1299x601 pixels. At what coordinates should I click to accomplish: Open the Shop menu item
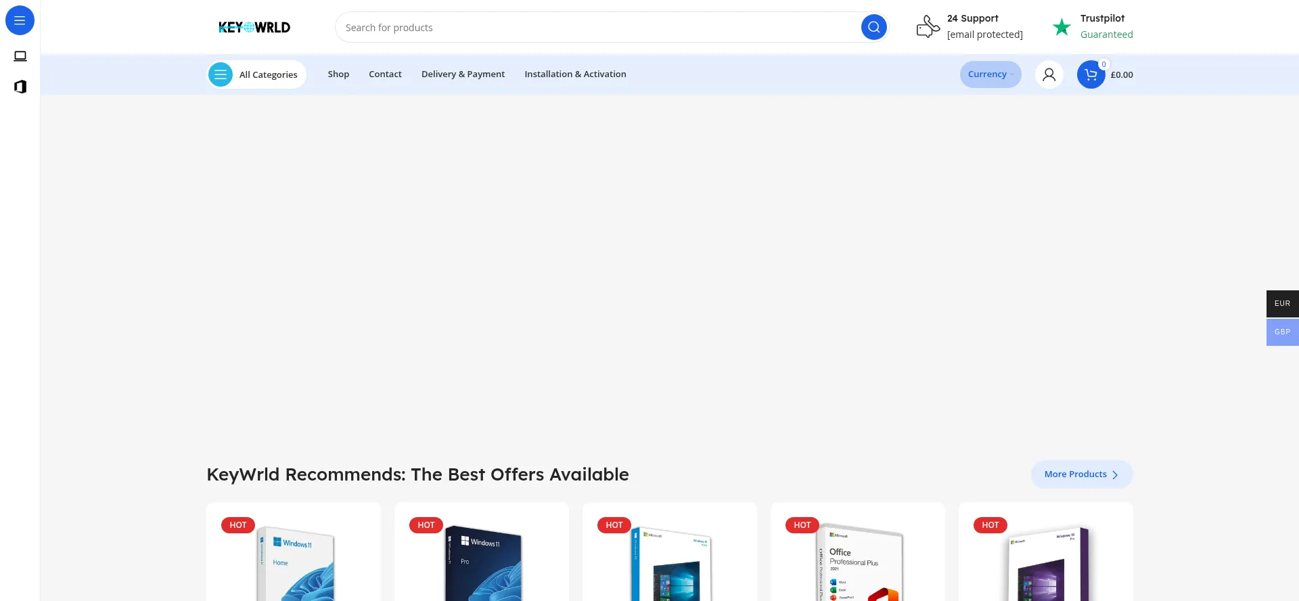[338, 74]
